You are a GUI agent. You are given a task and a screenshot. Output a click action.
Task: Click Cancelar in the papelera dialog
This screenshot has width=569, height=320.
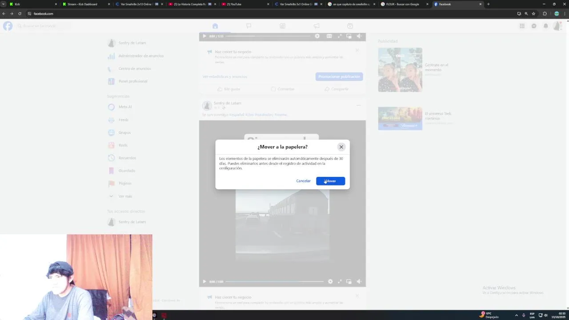pos(303,181)
